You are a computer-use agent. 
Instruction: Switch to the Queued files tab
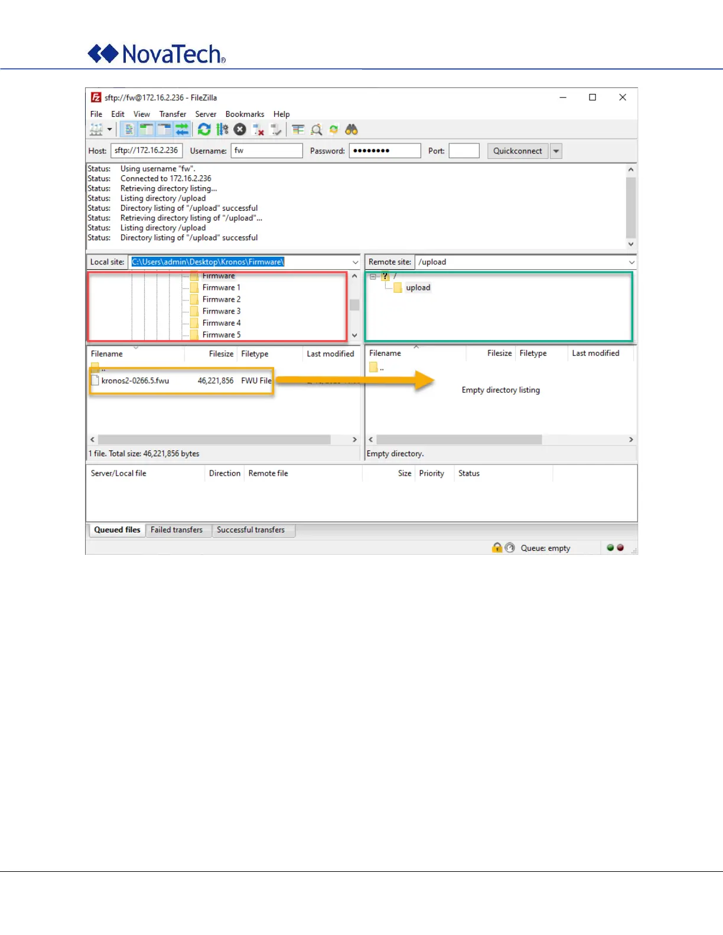117,530
